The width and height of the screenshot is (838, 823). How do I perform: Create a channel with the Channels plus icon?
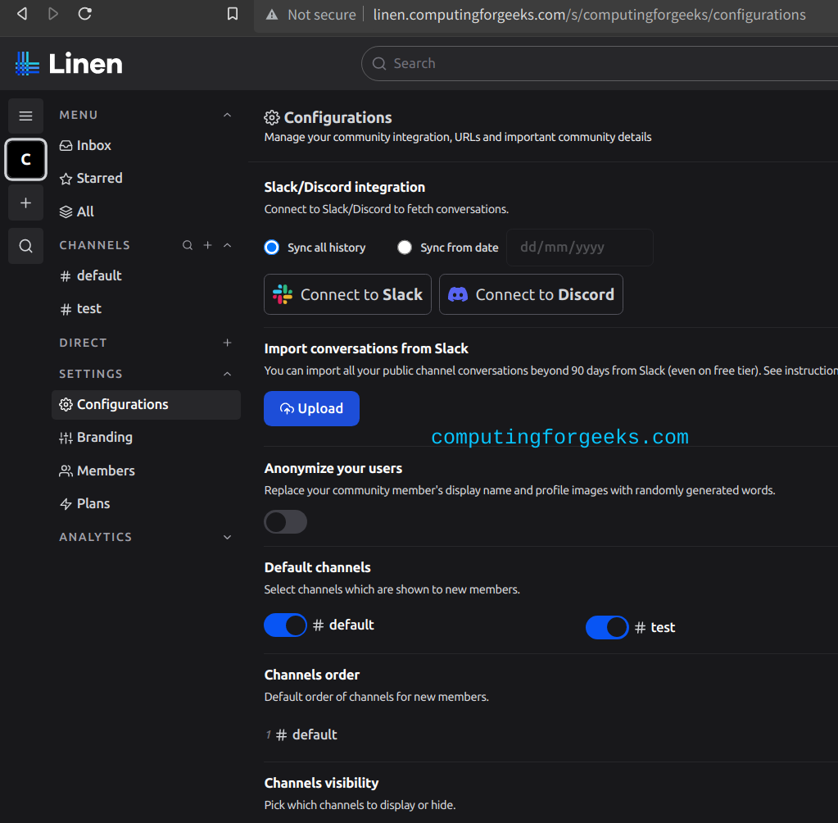coord(208,245)
